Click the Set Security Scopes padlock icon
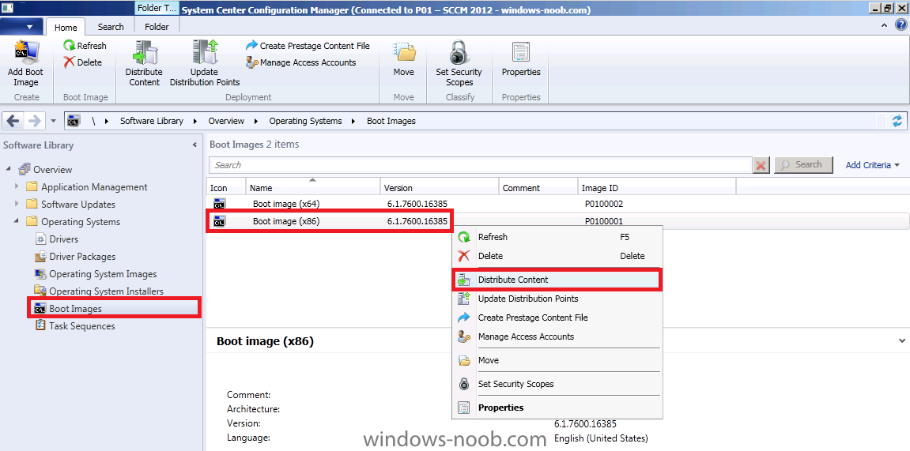Screen dimensions: 910x451 (x=459, y=51)
